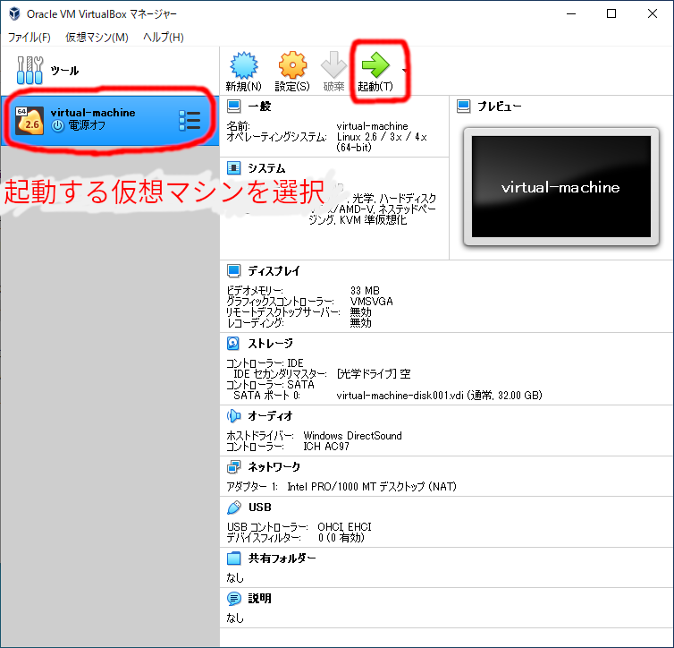Click the 共有フォルダー folder icon

point(234,558)
